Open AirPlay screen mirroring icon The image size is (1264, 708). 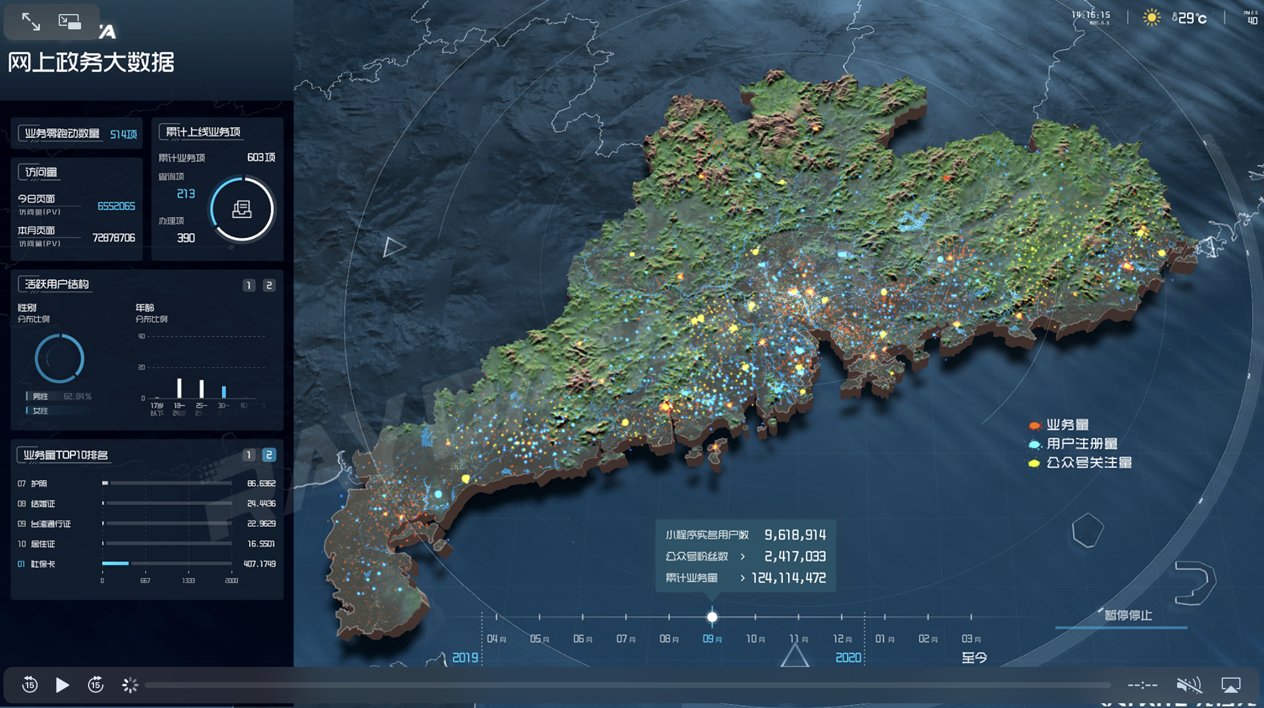pos(1231,685)
